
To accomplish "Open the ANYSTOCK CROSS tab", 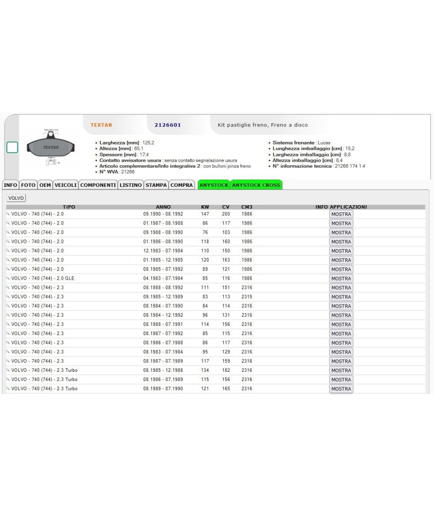I will [x=257, y=185].
